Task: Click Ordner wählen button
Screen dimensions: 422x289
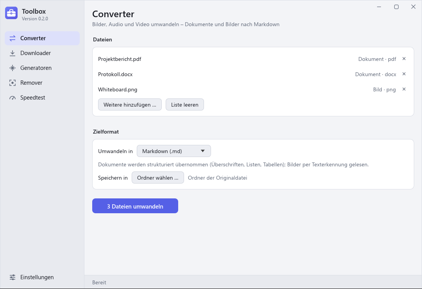Action: coord(158,178)
